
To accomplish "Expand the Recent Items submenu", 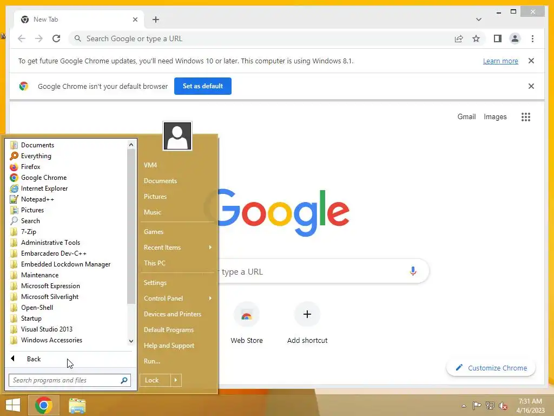I will [x=177, y=247].
